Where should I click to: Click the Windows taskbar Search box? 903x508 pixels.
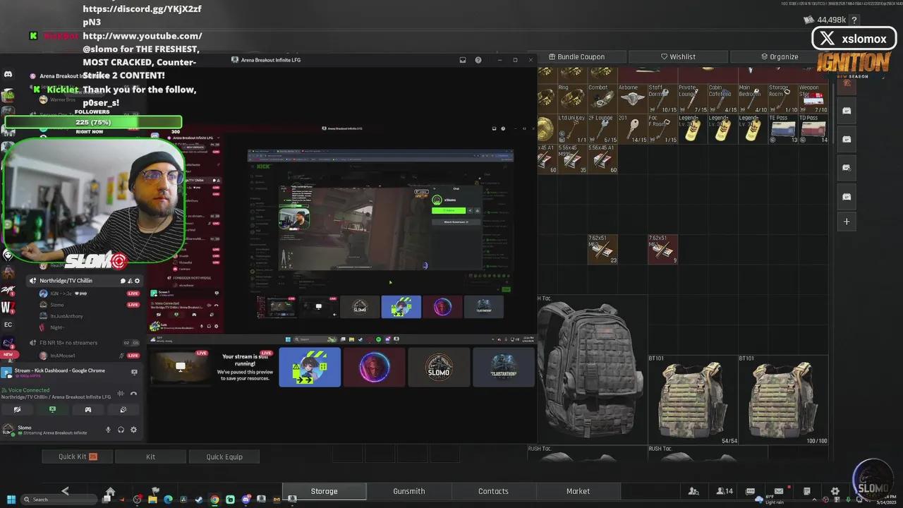pos(60,500)
